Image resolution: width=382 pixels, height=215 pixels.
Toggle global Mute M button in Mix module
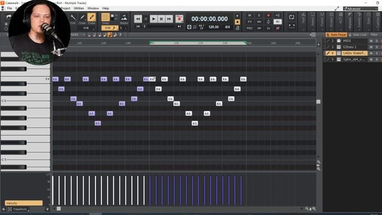249,16
